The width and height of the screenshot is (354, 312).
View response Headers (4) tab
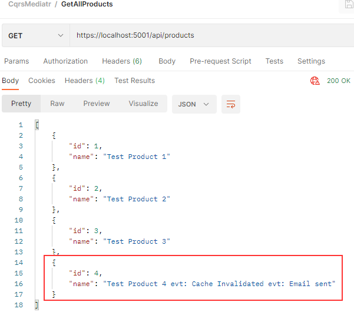85,81
